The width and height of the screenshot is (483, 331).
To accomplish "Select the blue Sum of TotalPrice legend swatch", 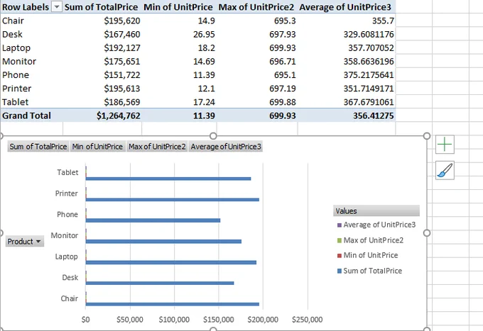I will pyautogui.click(x=340, y=271).
